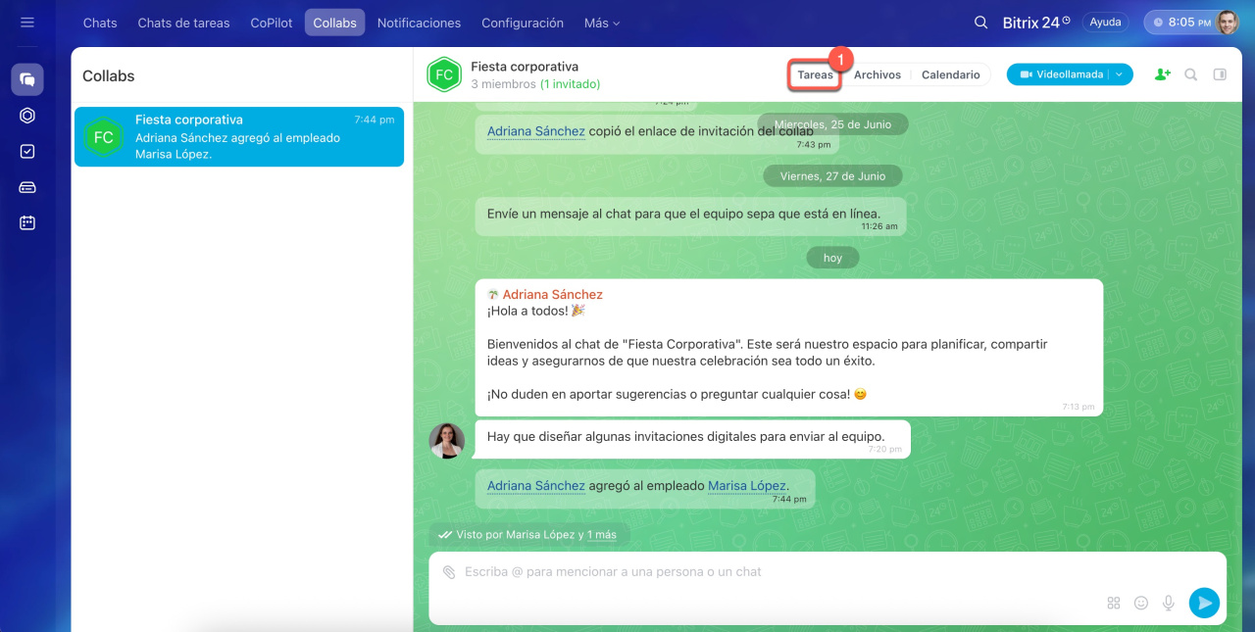Send the message with arrow button

1204,603
